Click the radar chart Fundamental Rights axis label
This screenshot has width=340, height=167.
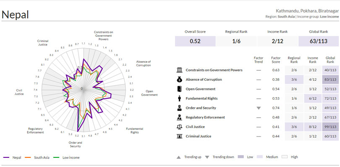point(135,131)
